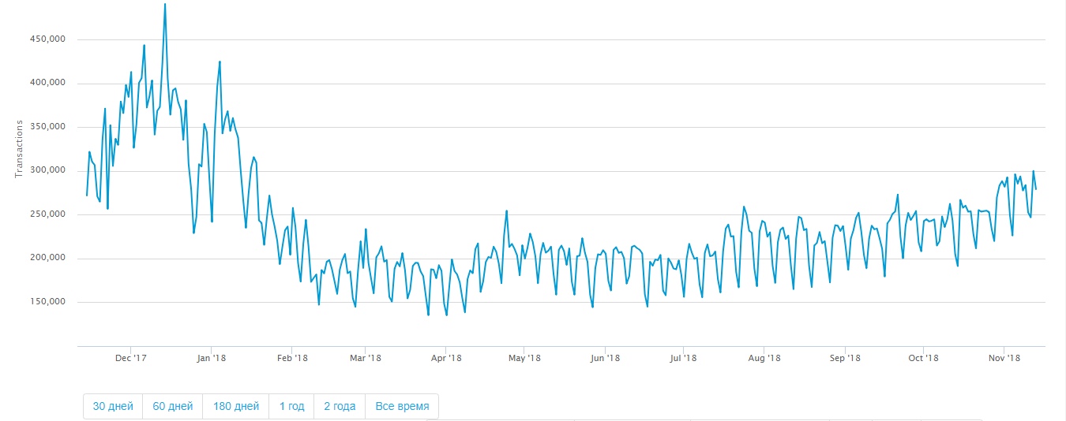Click the Oct '18 date label

click(922, 358)
